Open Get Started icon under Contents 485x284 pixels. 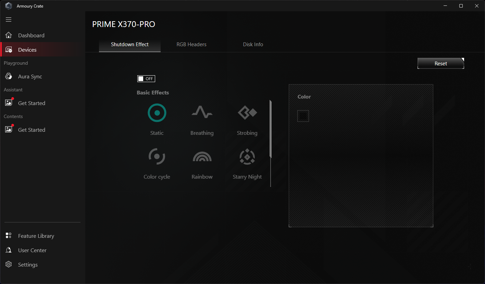[x=9, y=129]
